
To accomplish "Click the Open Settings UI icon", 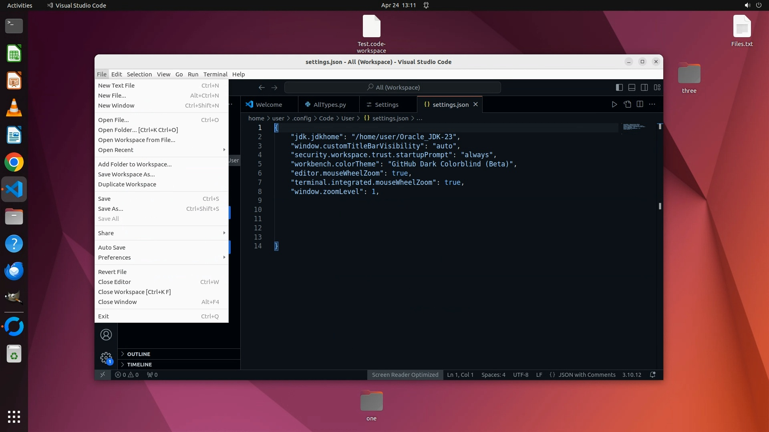I will 627,104.
